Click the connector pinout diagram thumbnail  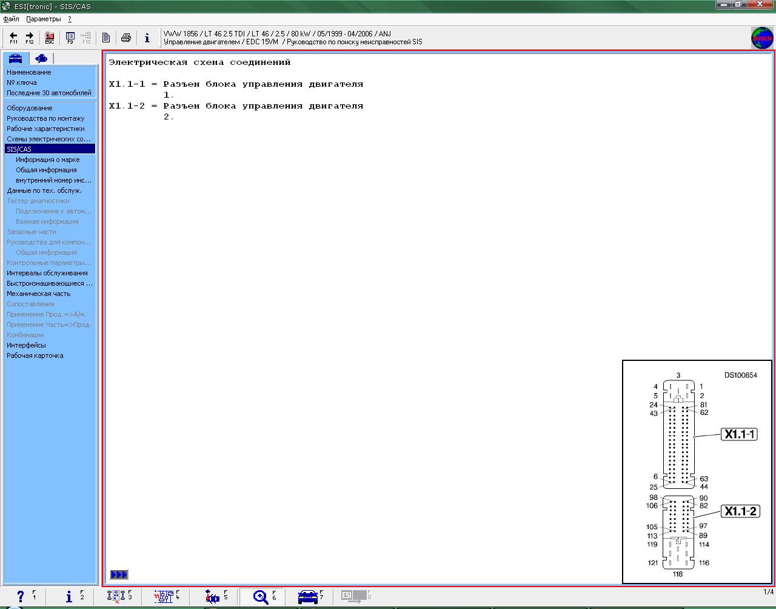[697, 472]
